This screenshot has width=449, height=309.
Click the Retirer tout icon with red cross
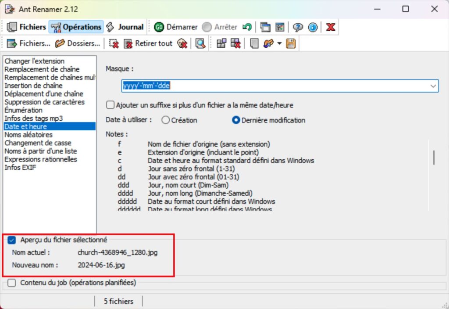pos(128,43)
